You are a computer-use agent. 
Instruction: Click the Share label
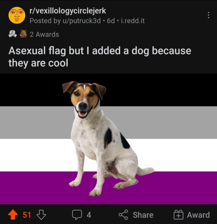[x=143, y=215]
